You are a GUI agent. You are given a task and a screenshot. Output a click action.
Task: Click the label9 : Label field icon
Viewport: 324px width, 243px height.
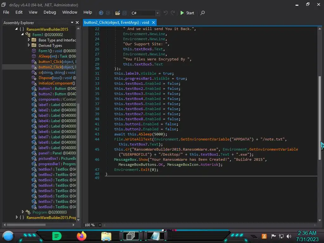click(34, 147)
